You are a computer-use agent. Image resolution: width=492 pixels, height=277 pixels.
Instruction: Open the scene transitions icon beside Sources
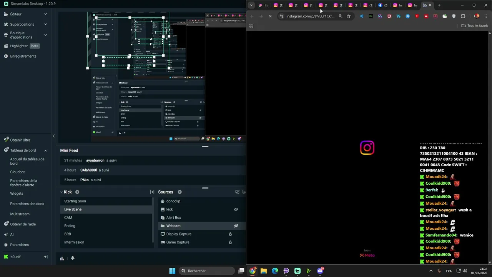[x=152, y=192]
